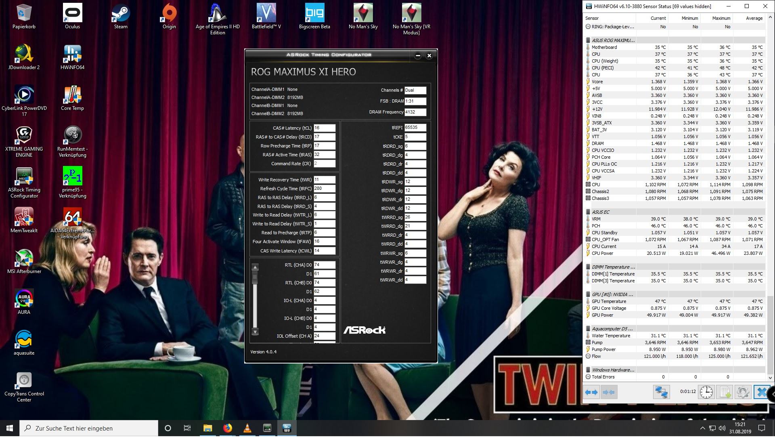Open Origin desktop icon
Viewport: 775px width, 437px height.
(169, 17)
